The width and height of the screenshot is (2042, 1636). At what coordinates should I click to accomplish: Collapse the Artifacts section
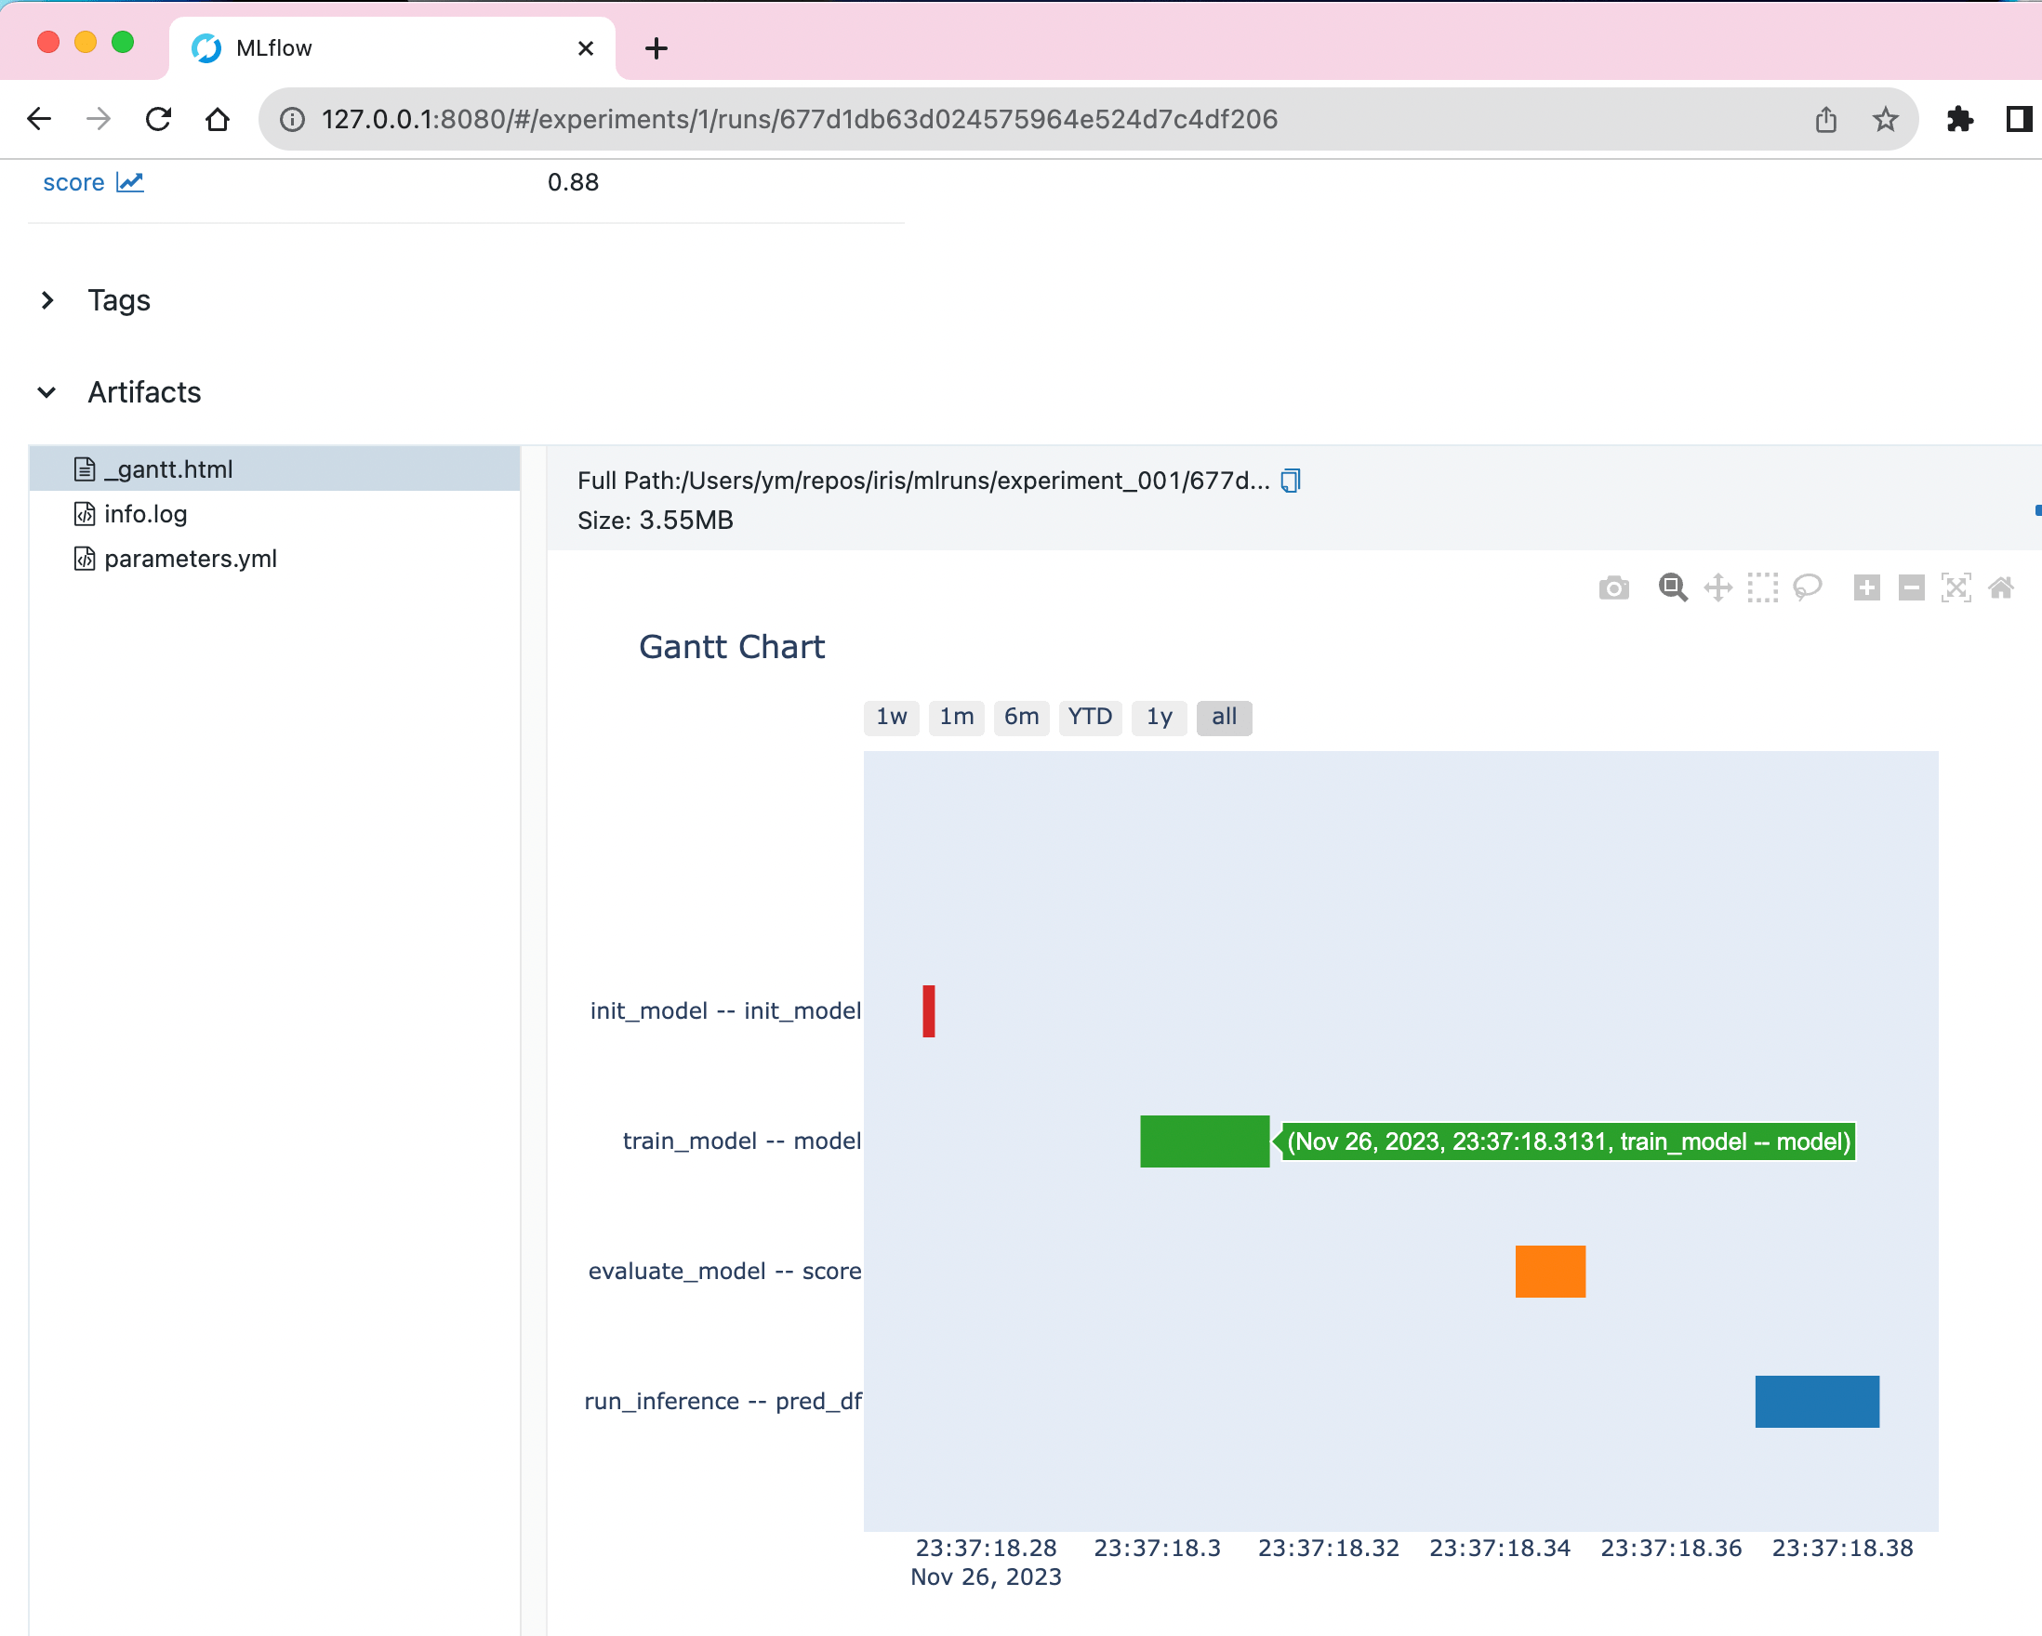coord(47,392)
